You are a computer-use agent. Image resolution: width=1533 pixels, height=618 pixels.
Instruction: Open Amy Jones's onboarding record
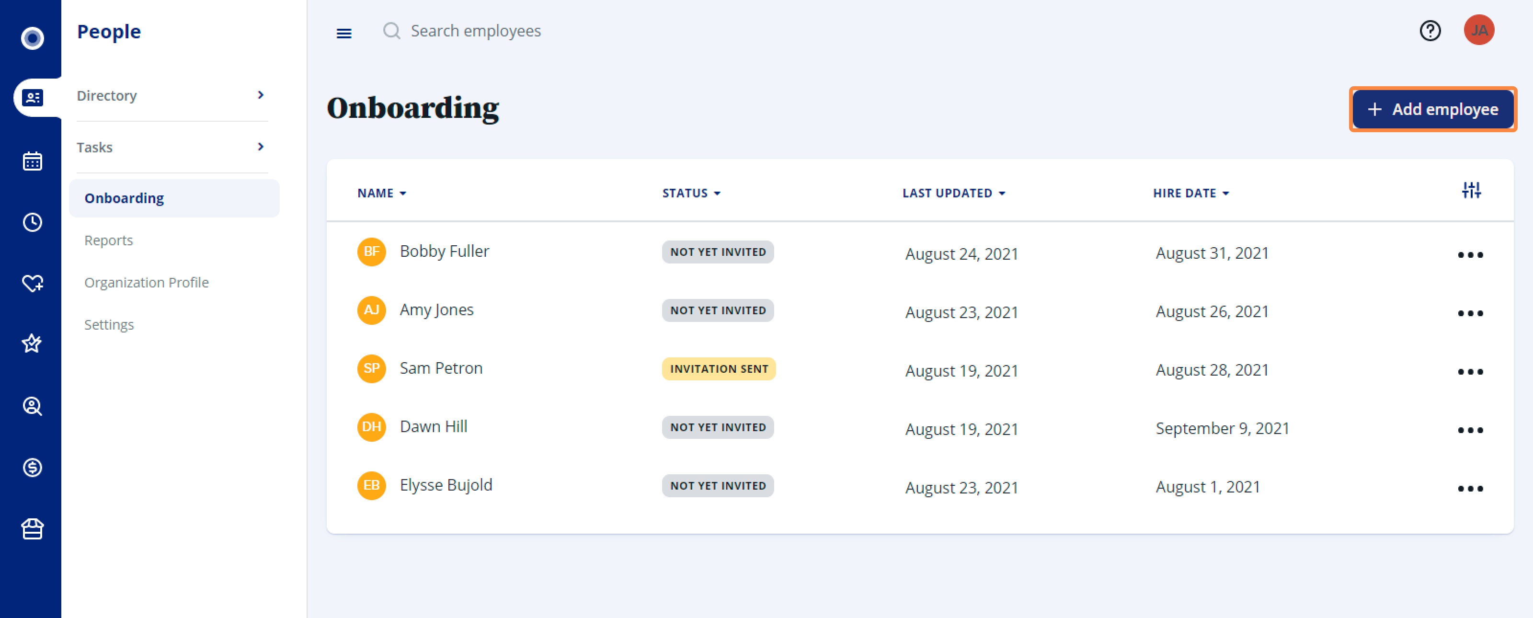point(436,309)
